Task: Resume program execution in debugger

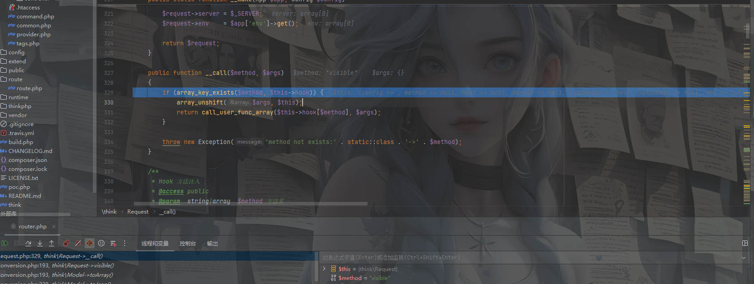Action: (5, 243)
